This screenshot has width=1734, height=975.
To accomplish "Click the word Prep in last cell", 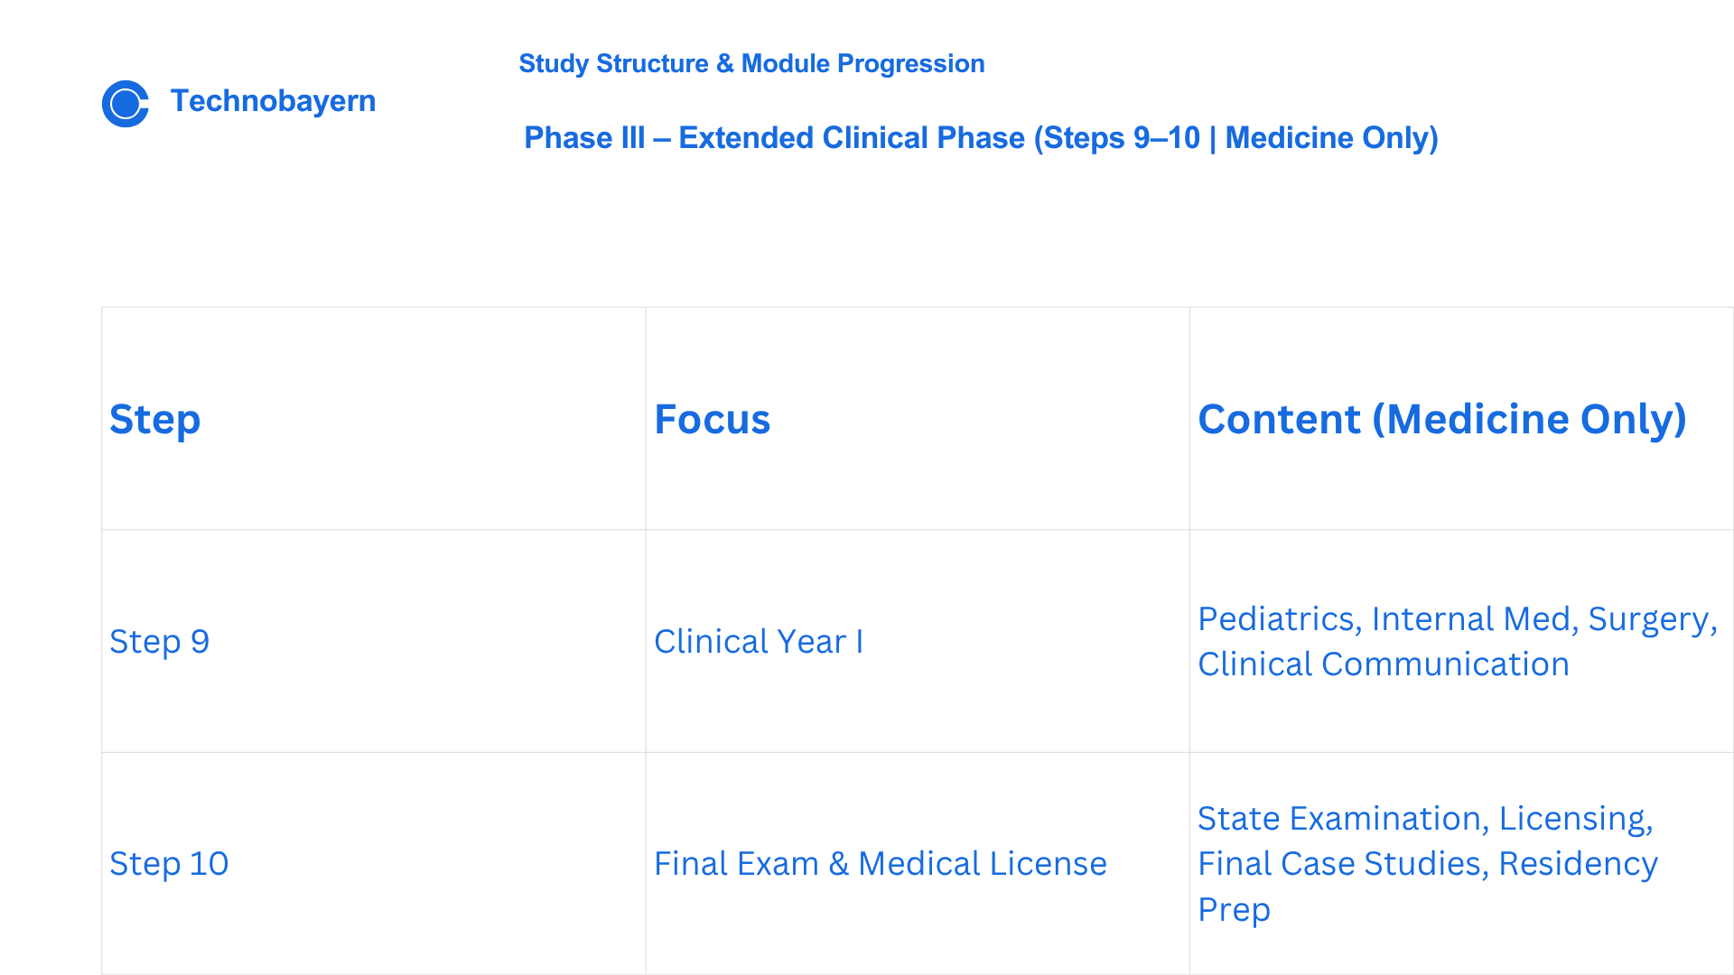I will [x=1234, y=910].
